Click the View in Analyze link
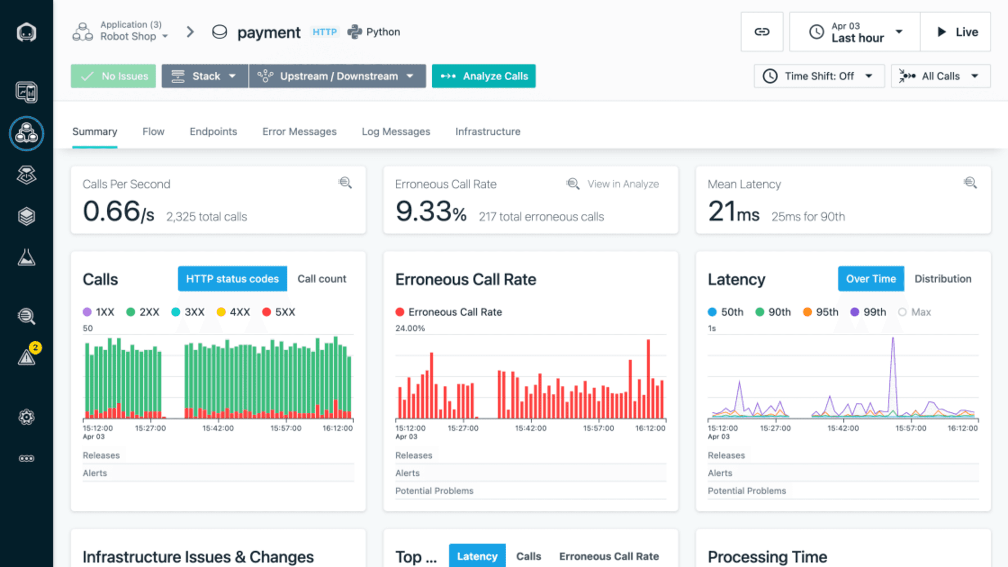Viewport: 1008px width, 567px height. click(622, 184)
